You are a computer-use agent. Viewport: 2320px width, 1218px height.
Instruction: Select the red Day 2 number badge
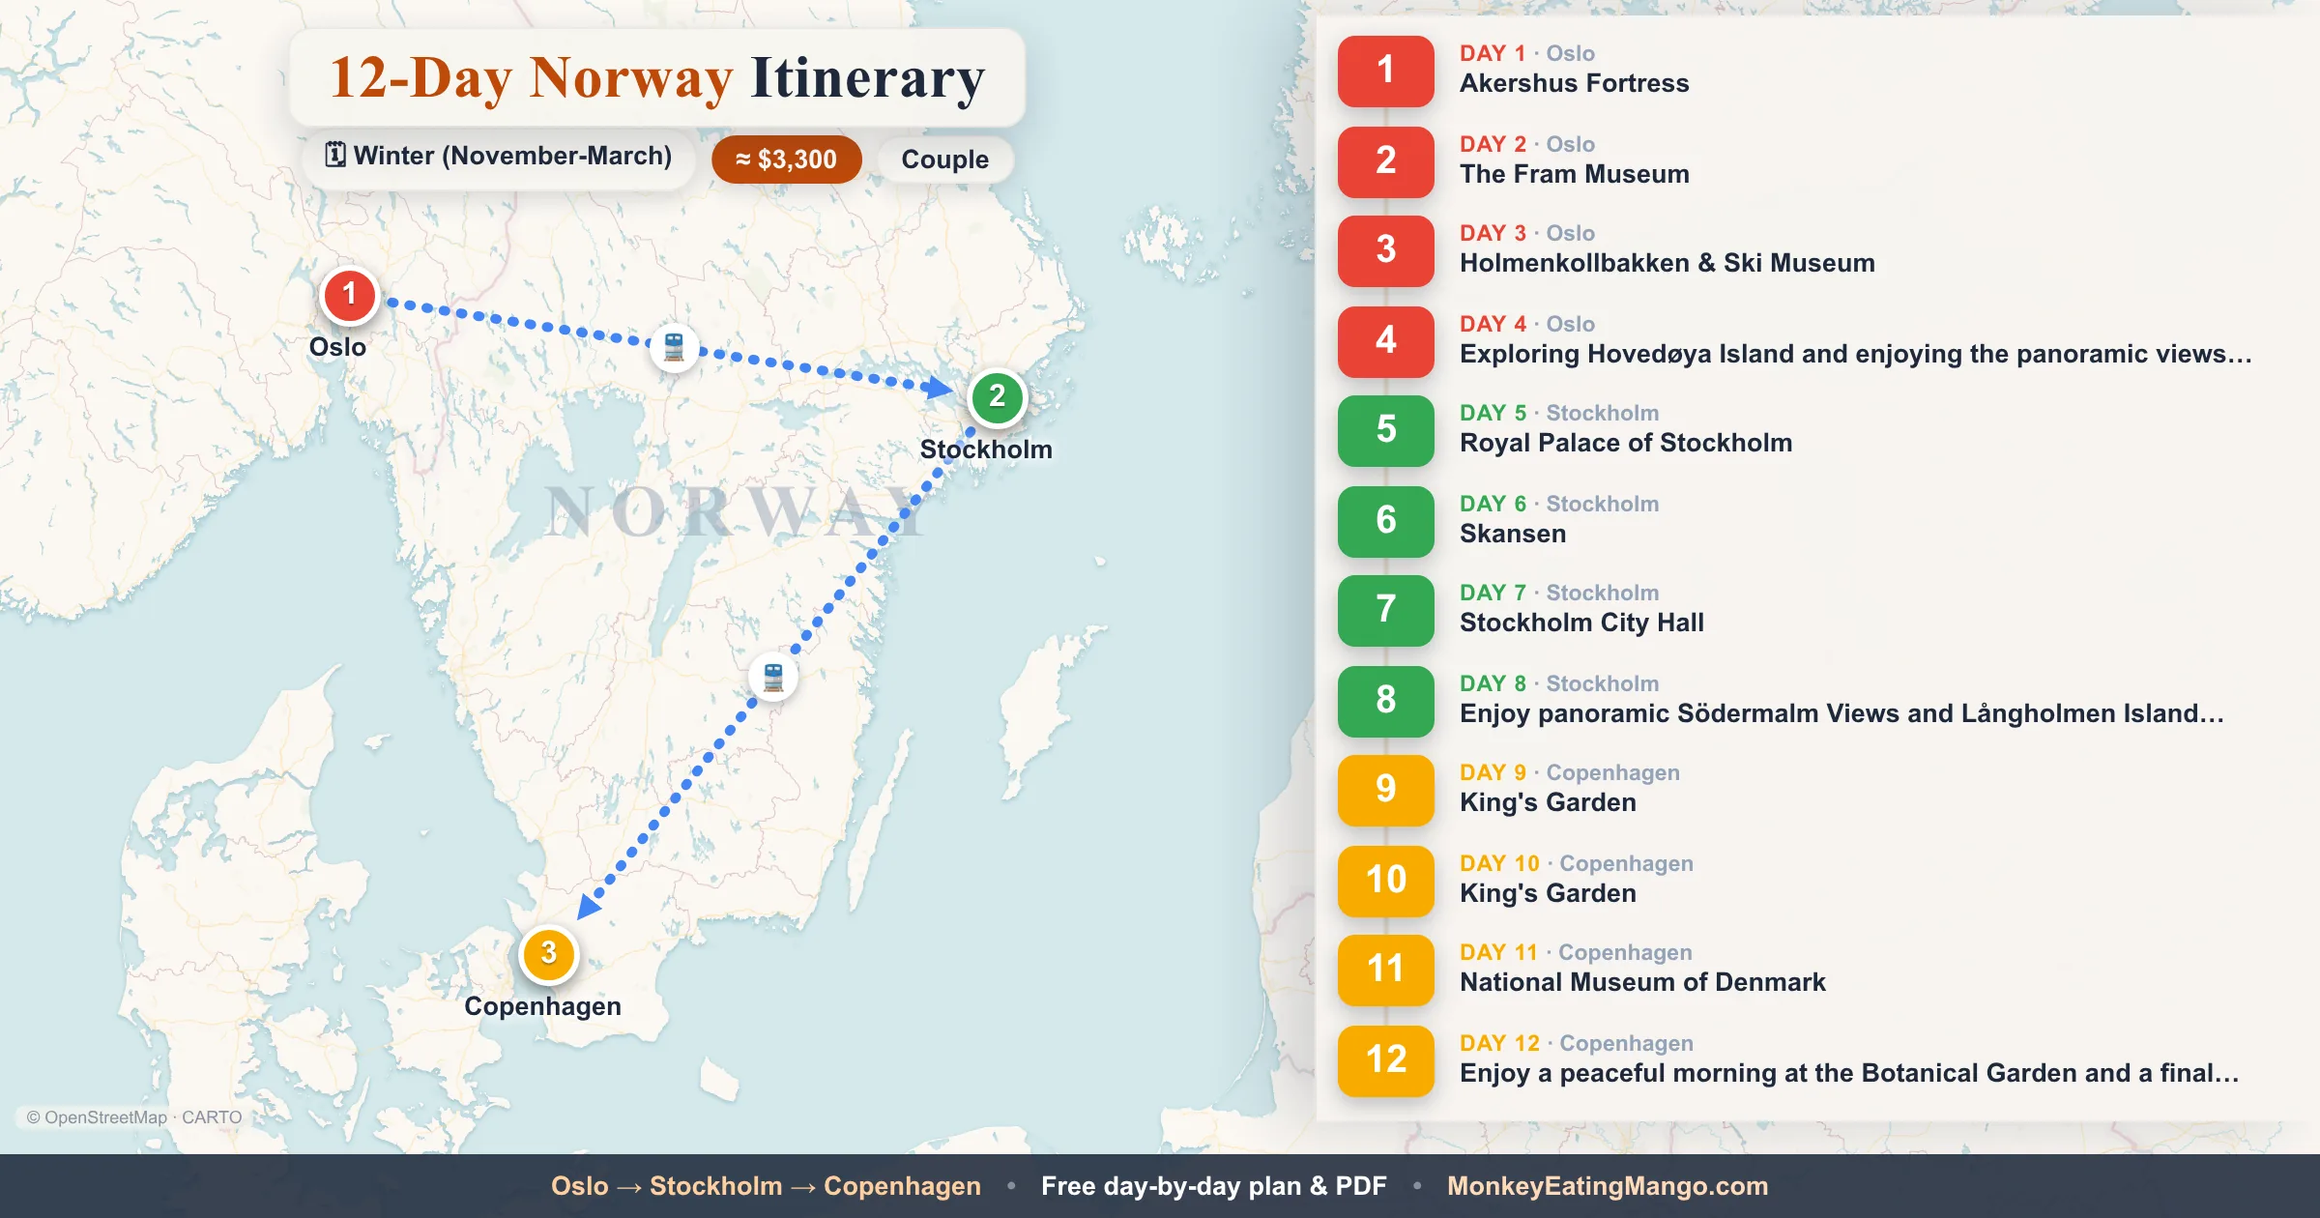pos(1386,161)
